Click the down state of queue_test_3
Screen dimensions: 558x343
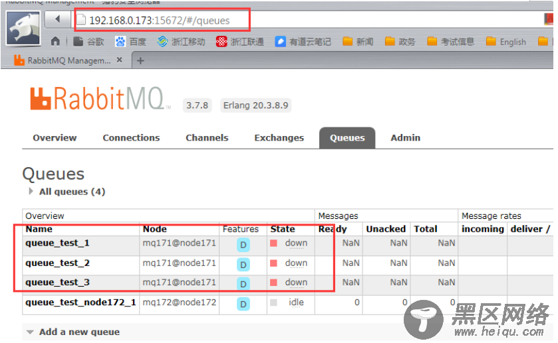[296, 283]
